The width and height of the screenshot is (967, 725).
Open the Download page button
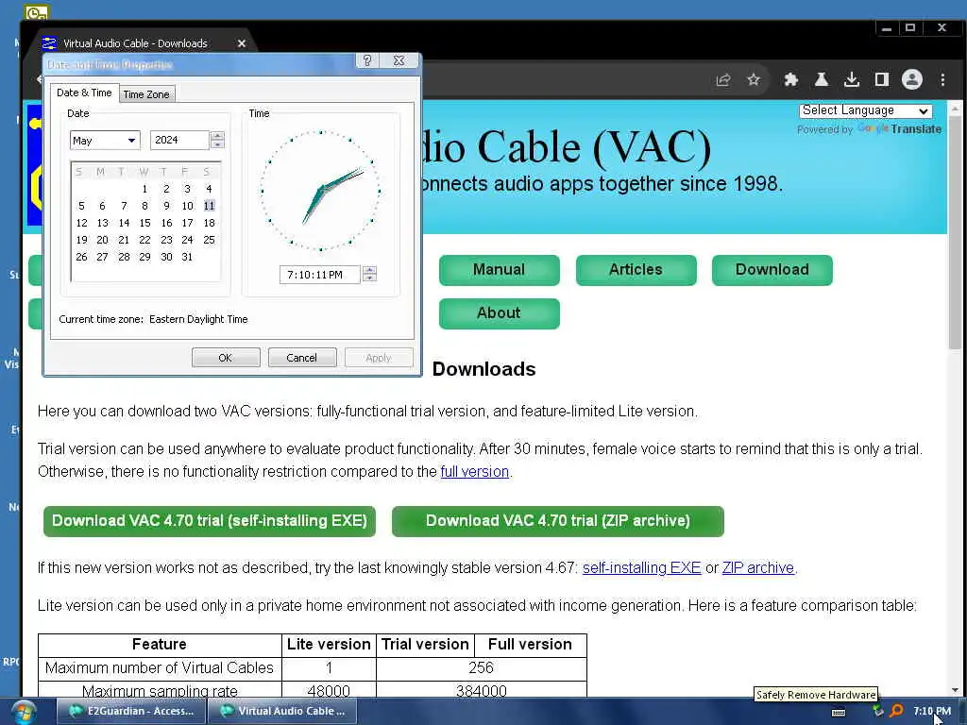[x=772, y=269]
